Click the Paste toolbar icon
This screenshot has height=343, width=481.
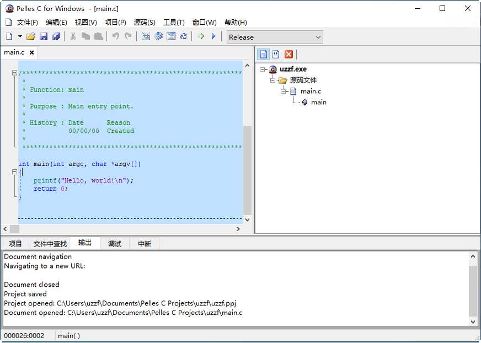(99, 36)
